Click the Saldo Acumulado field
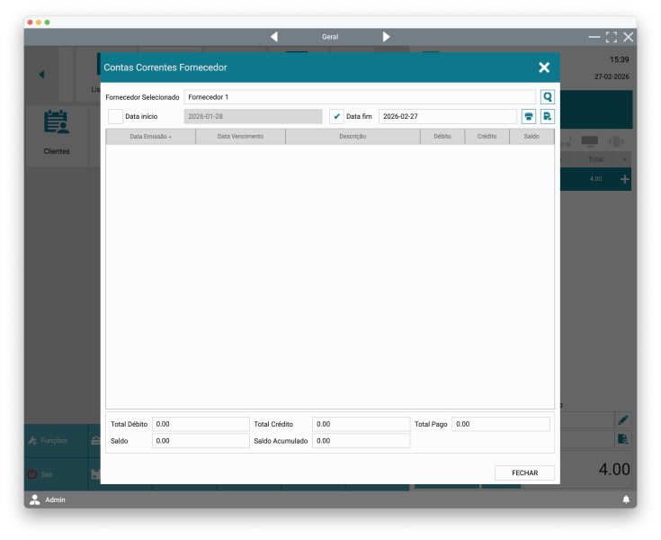 pos(361,441)
